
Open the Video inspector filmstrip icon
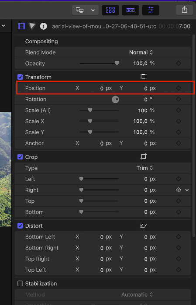(x=21, y=26)
